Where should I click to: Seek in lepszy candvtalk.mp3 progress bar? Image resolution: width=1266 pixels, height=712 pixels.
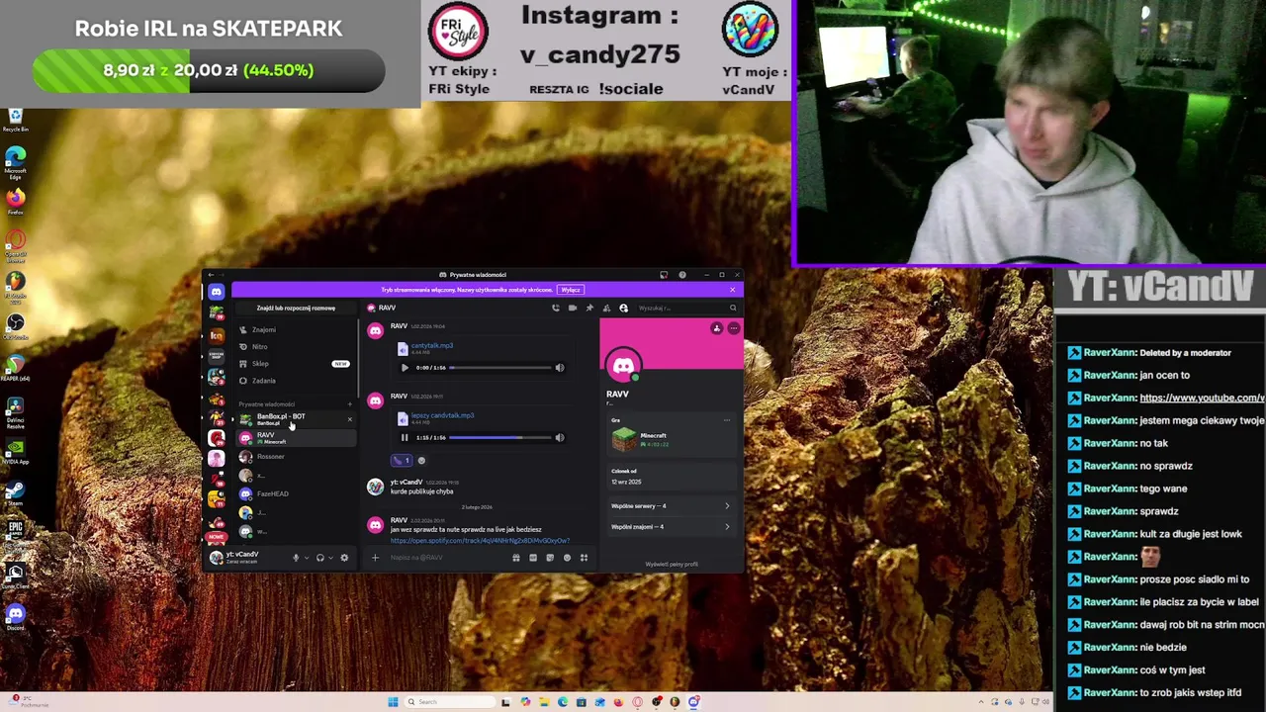click(499, 438)
